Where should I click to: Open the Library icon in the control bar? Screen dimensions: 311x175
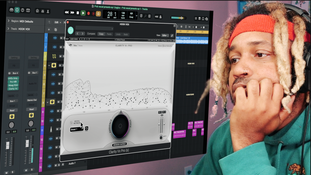(x=12, y=10)
